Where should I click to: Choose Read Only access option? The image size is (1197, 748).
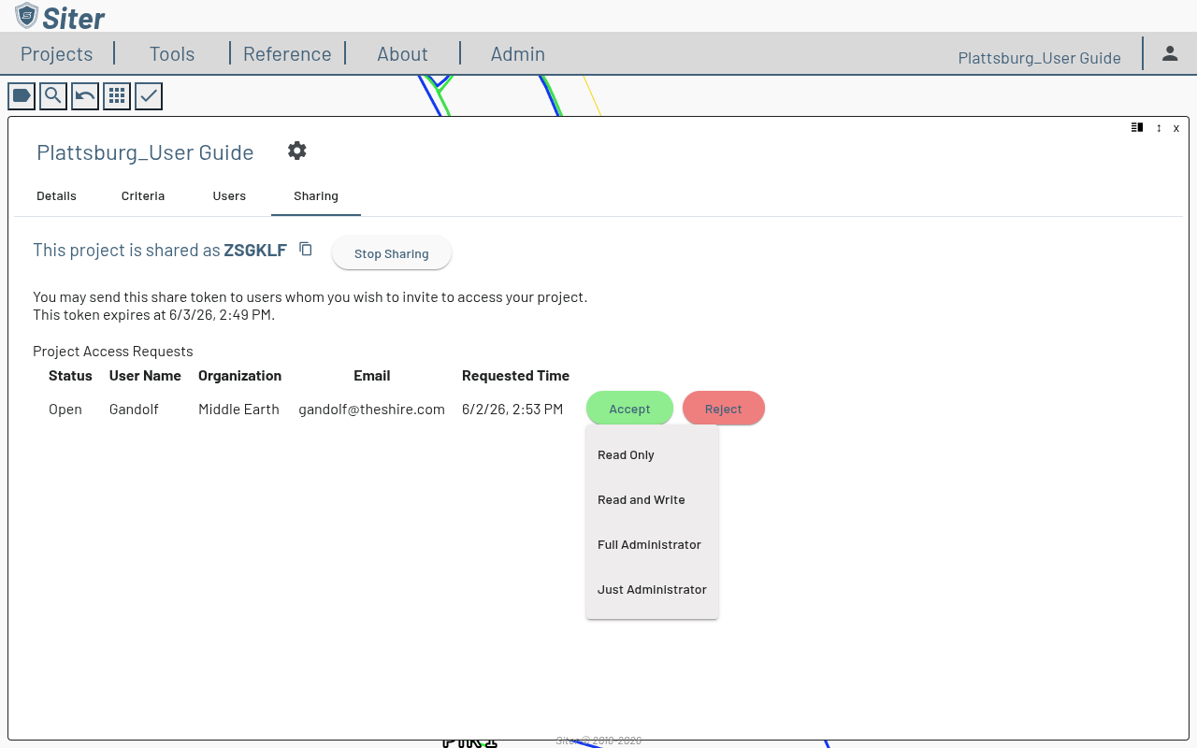[653, 454]
